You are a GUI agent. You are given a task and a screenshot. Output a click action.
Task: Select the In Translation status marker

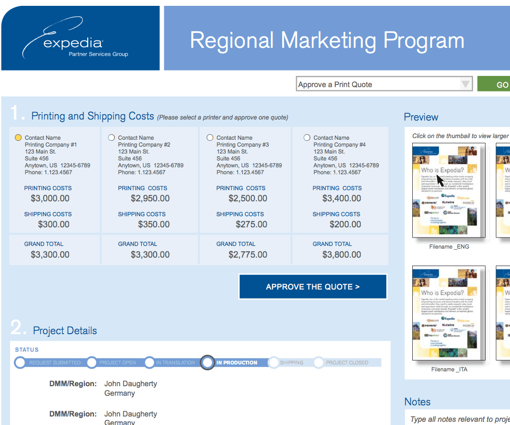(x=149, y=363)
